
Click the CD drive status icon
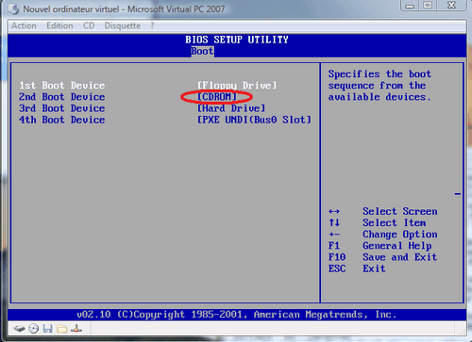[33, 329]
